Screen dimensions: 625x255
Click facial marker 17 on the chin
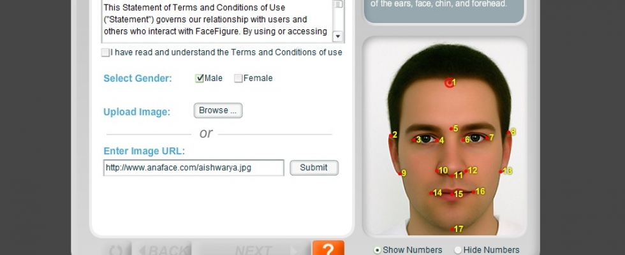tap(452, 229)
